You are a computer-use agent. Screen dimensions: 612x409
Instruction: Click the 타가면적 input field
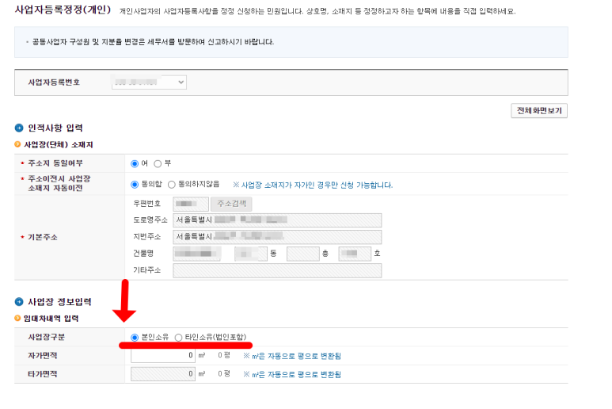tap(163, 374)
